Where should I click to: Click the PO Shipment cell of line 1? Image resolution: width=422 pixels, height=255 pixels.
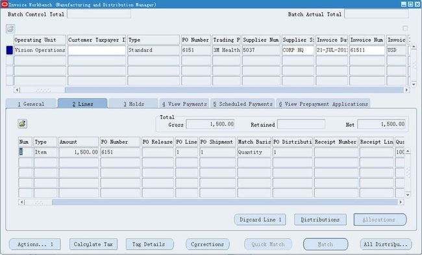(x=217, y=152)
